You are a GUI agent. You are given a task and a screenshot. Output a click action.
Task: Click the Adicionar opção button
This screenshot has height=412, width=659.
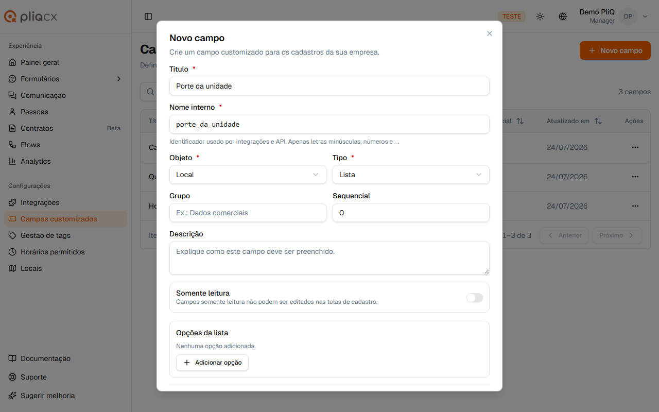(x=212, y=363)
